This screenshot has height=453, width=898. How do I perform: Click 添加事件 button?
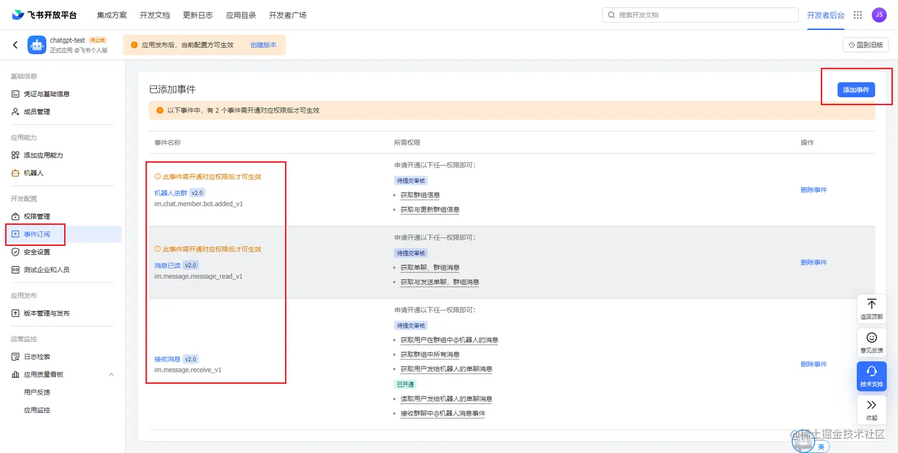tap(856, 90)
